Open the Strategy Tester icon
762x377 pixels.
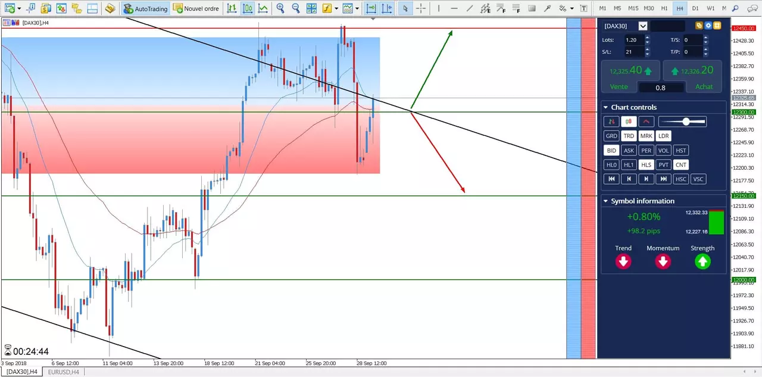110,8
